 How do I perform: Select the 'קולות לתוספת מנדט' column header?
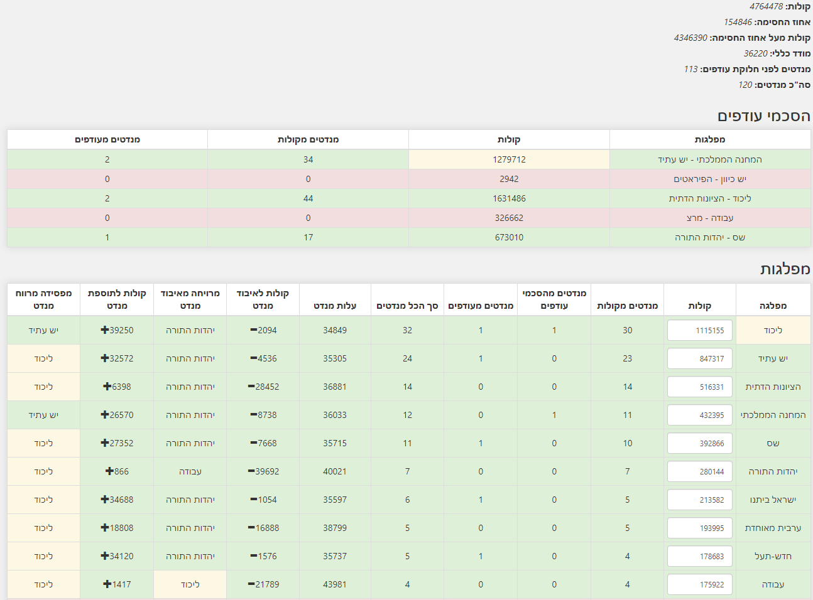tap(117, 299)
